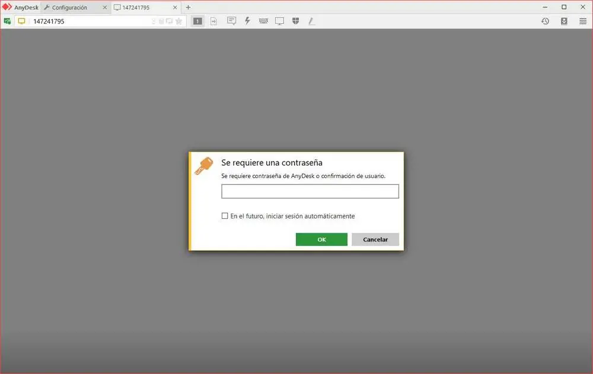This screenshot has width=593, height=374.
Task: Activate the whiteboard pencil icon
Action: (311, 21)
